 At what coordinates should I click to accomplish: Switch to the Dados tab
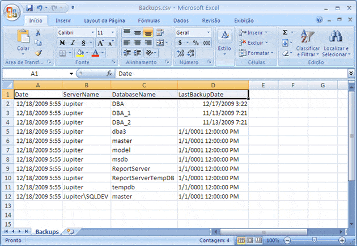pos(181,20)
